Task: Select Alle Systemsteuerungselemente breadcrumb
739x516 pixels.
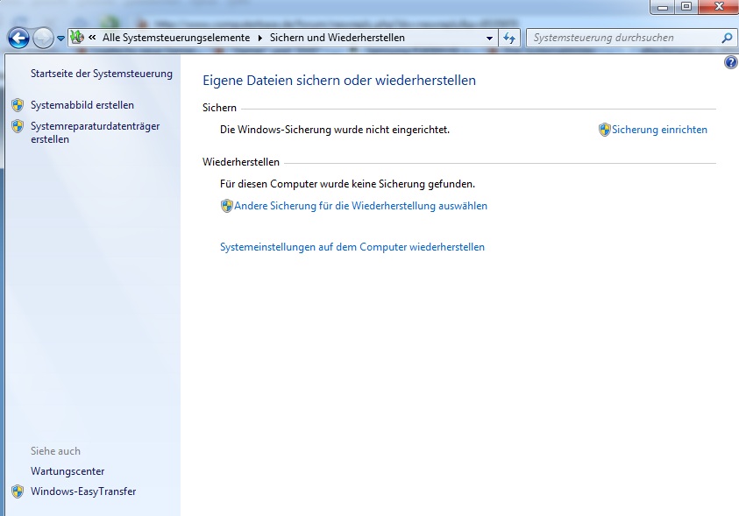Action: point(176,38)
